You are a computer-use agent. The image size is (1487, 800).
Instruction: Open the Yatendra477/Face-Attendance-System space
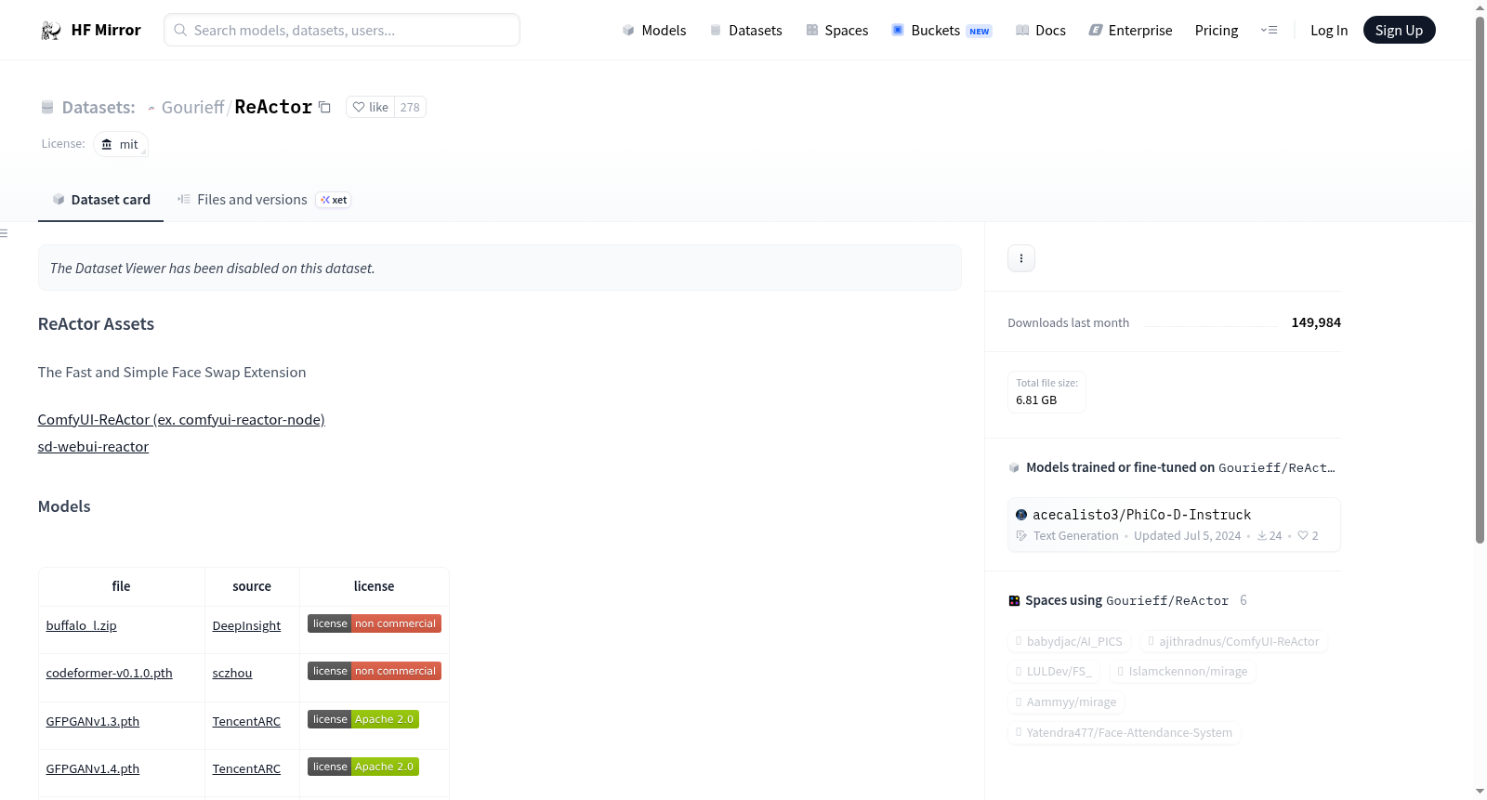coord(1125,732)
